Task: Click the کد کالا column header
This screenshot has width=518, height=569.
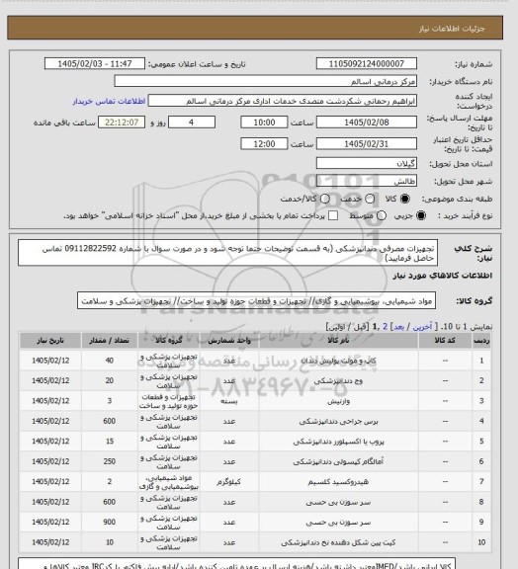Action: coord(445,341)
